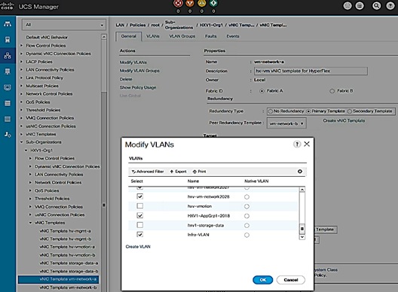Image resolution: width=398 pixels, height=292 pixels.
Task: Click the warning faults green icon
Action: 213,4
